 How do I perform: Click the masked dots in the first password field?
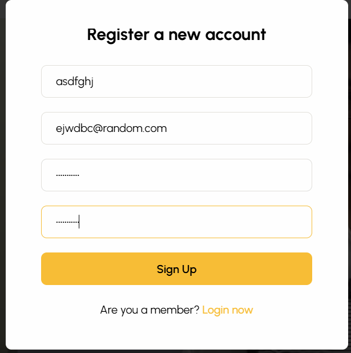pyautogui.click(x=67, y=175)
